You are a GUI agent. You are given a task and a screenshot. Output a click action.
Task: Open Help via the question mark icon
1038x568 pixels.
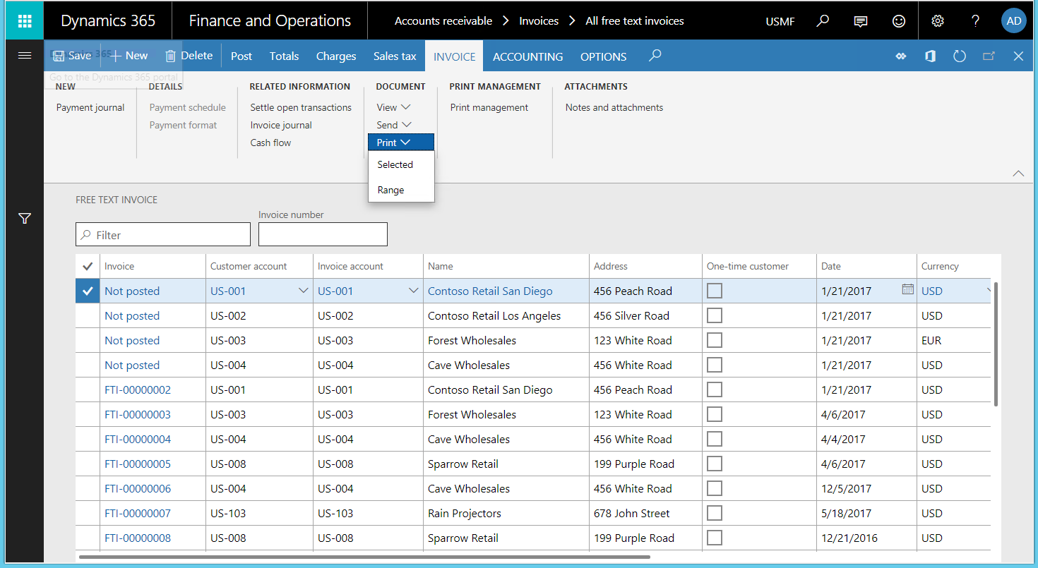(x=975, y=20)
